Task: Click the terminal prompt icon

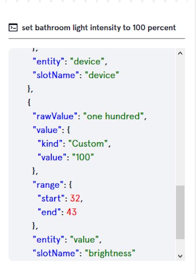Action: click(x=13, y=28)
